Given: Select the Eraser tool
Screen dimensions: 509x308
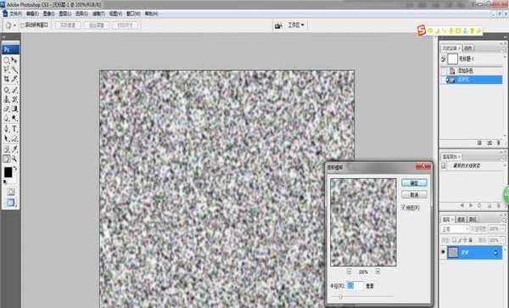Looking at the screenshot, I should click(x=7, y=109).
